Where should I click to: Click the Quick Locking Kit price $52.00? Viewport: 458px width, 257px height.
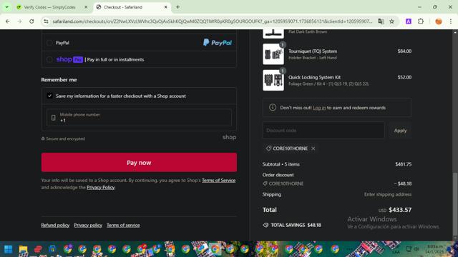coord(404,77)
